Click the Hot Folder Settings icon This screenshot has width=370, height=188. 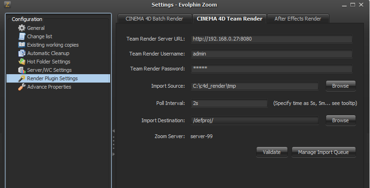click(x=22, y=62)
